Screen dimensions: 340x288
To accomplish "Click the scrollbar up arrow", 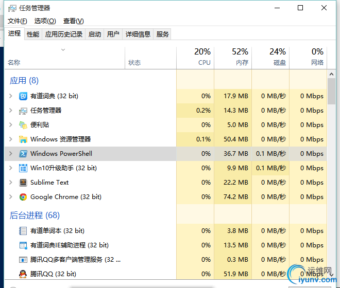I will (x=331, y=74).
